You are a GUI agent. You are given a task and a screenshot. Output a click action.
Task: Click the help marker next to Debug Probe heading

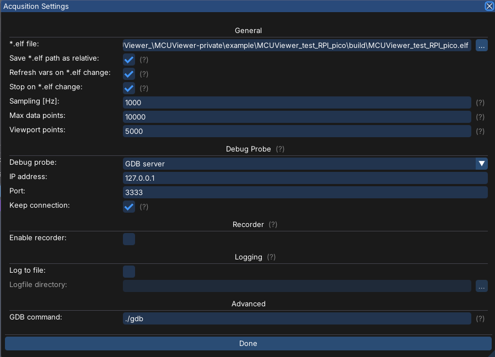tap(280, 149)
